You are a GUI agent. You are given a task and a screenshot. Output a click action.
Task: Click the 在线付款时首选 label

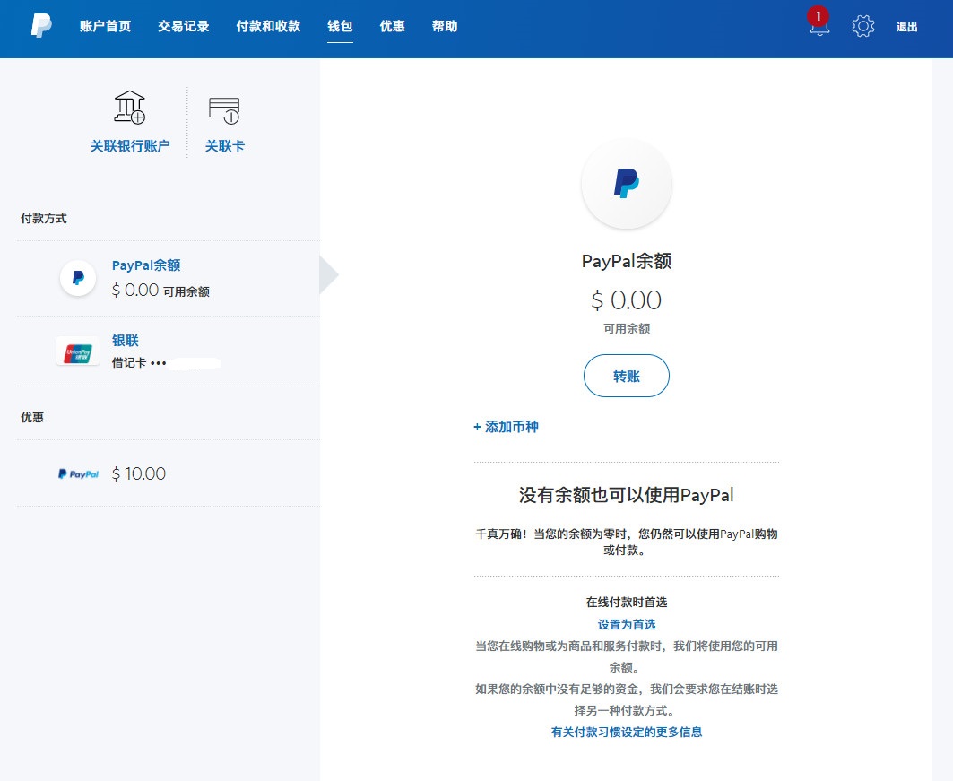click(x=627, y=602)
